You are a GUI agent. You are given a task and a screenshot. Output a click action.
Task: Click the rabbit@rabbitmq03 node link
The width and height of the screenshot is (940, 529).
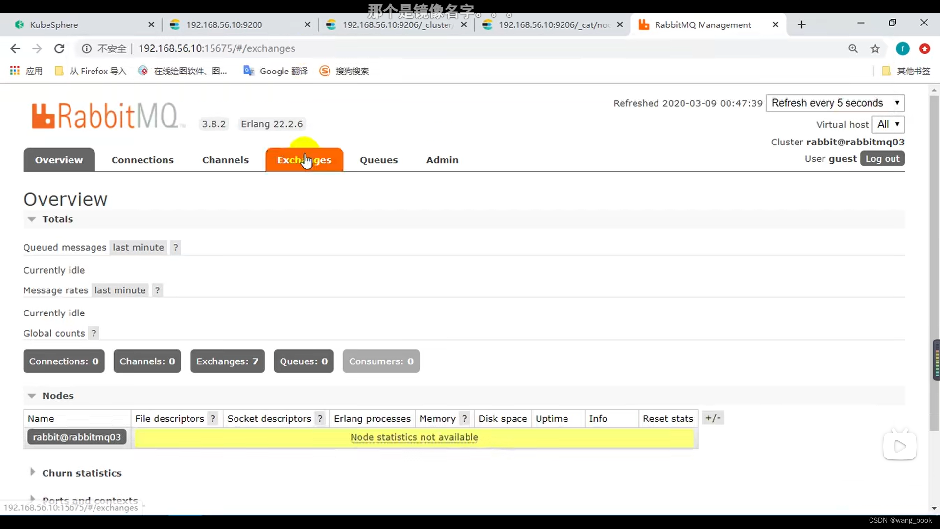pyautogui.click(x=77, y=437)
